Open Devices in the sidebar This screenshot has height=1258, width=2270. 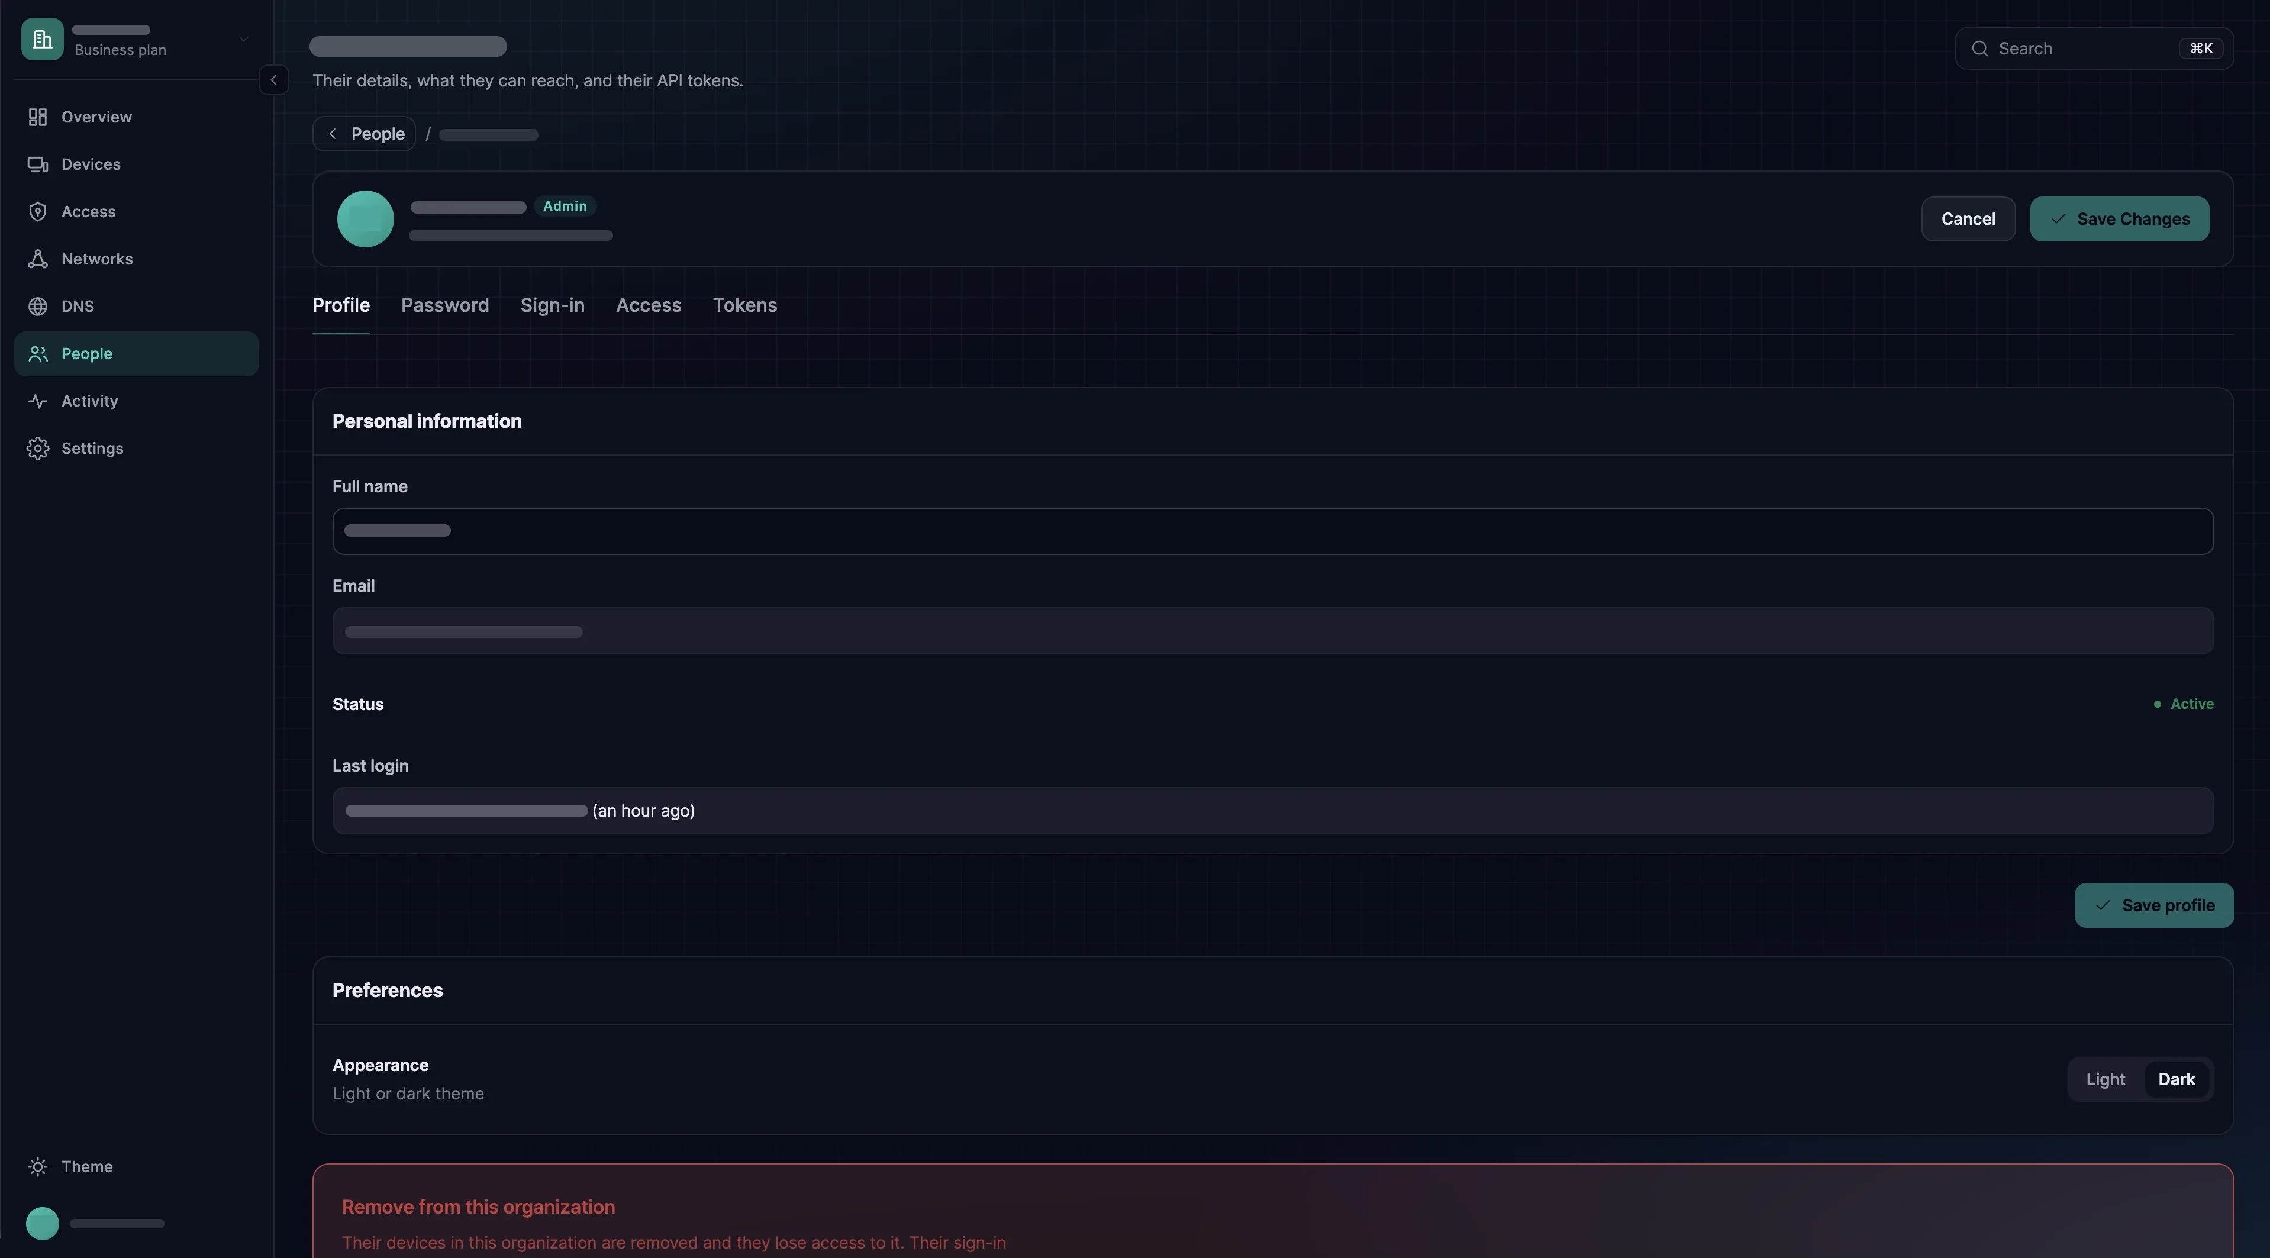[137, 164]
